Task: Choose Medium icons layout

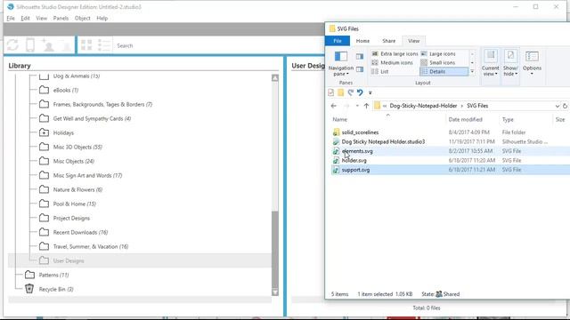Action: (392, 63)
